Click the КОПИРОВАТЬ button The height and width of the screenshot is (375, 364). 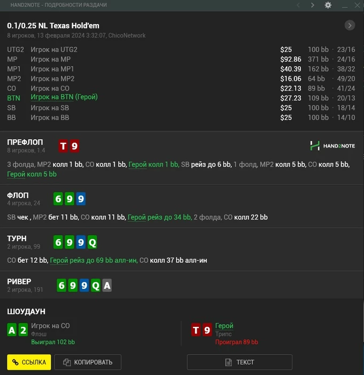(x=88, y=362)
